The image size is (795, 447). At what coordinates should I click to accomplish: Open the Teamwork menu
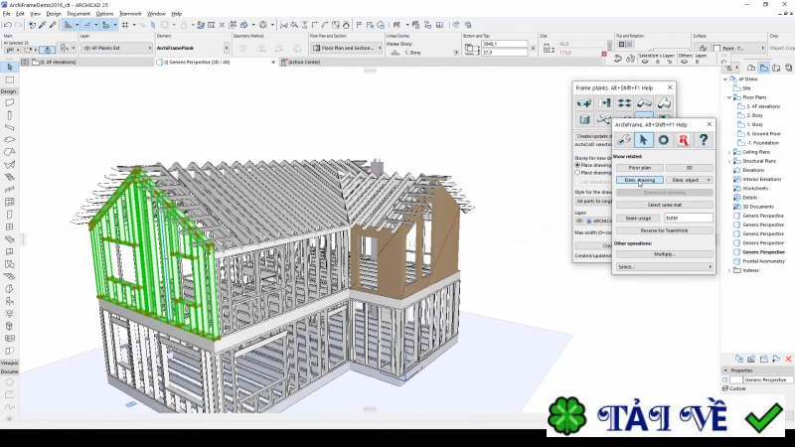point(130,14)
